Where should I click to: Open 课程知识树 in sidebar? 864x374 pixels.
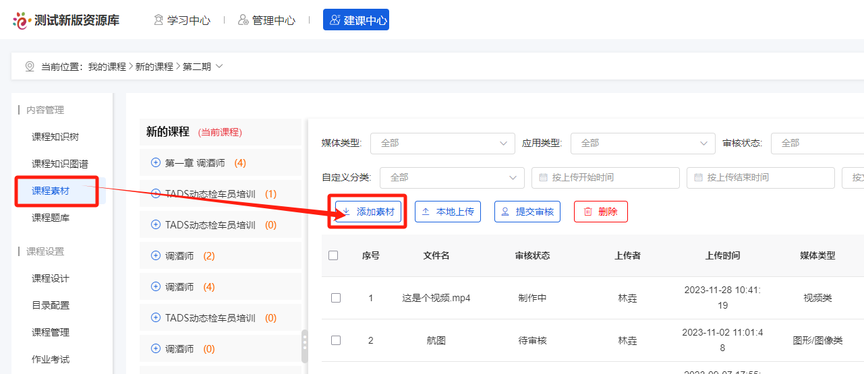(x=55, y=137)
